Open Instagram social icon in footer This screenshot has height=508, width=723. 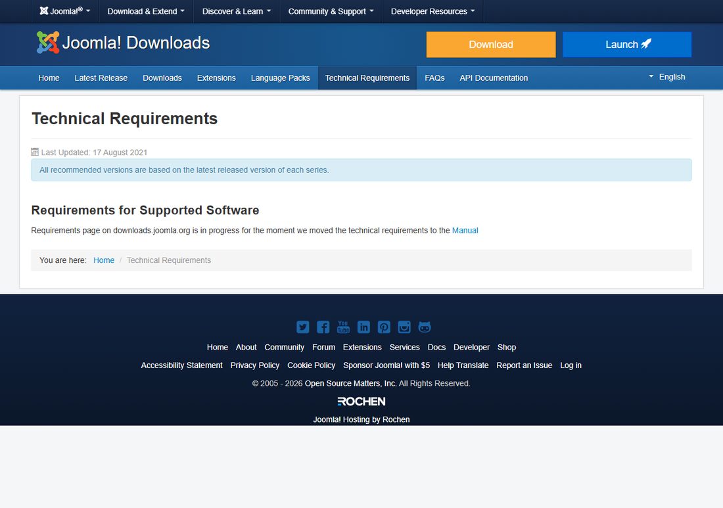(404, 327)
